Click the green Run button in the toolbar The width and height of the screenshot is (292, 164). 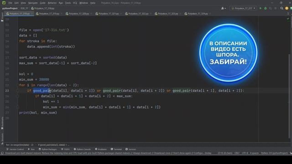coord(261,8)
